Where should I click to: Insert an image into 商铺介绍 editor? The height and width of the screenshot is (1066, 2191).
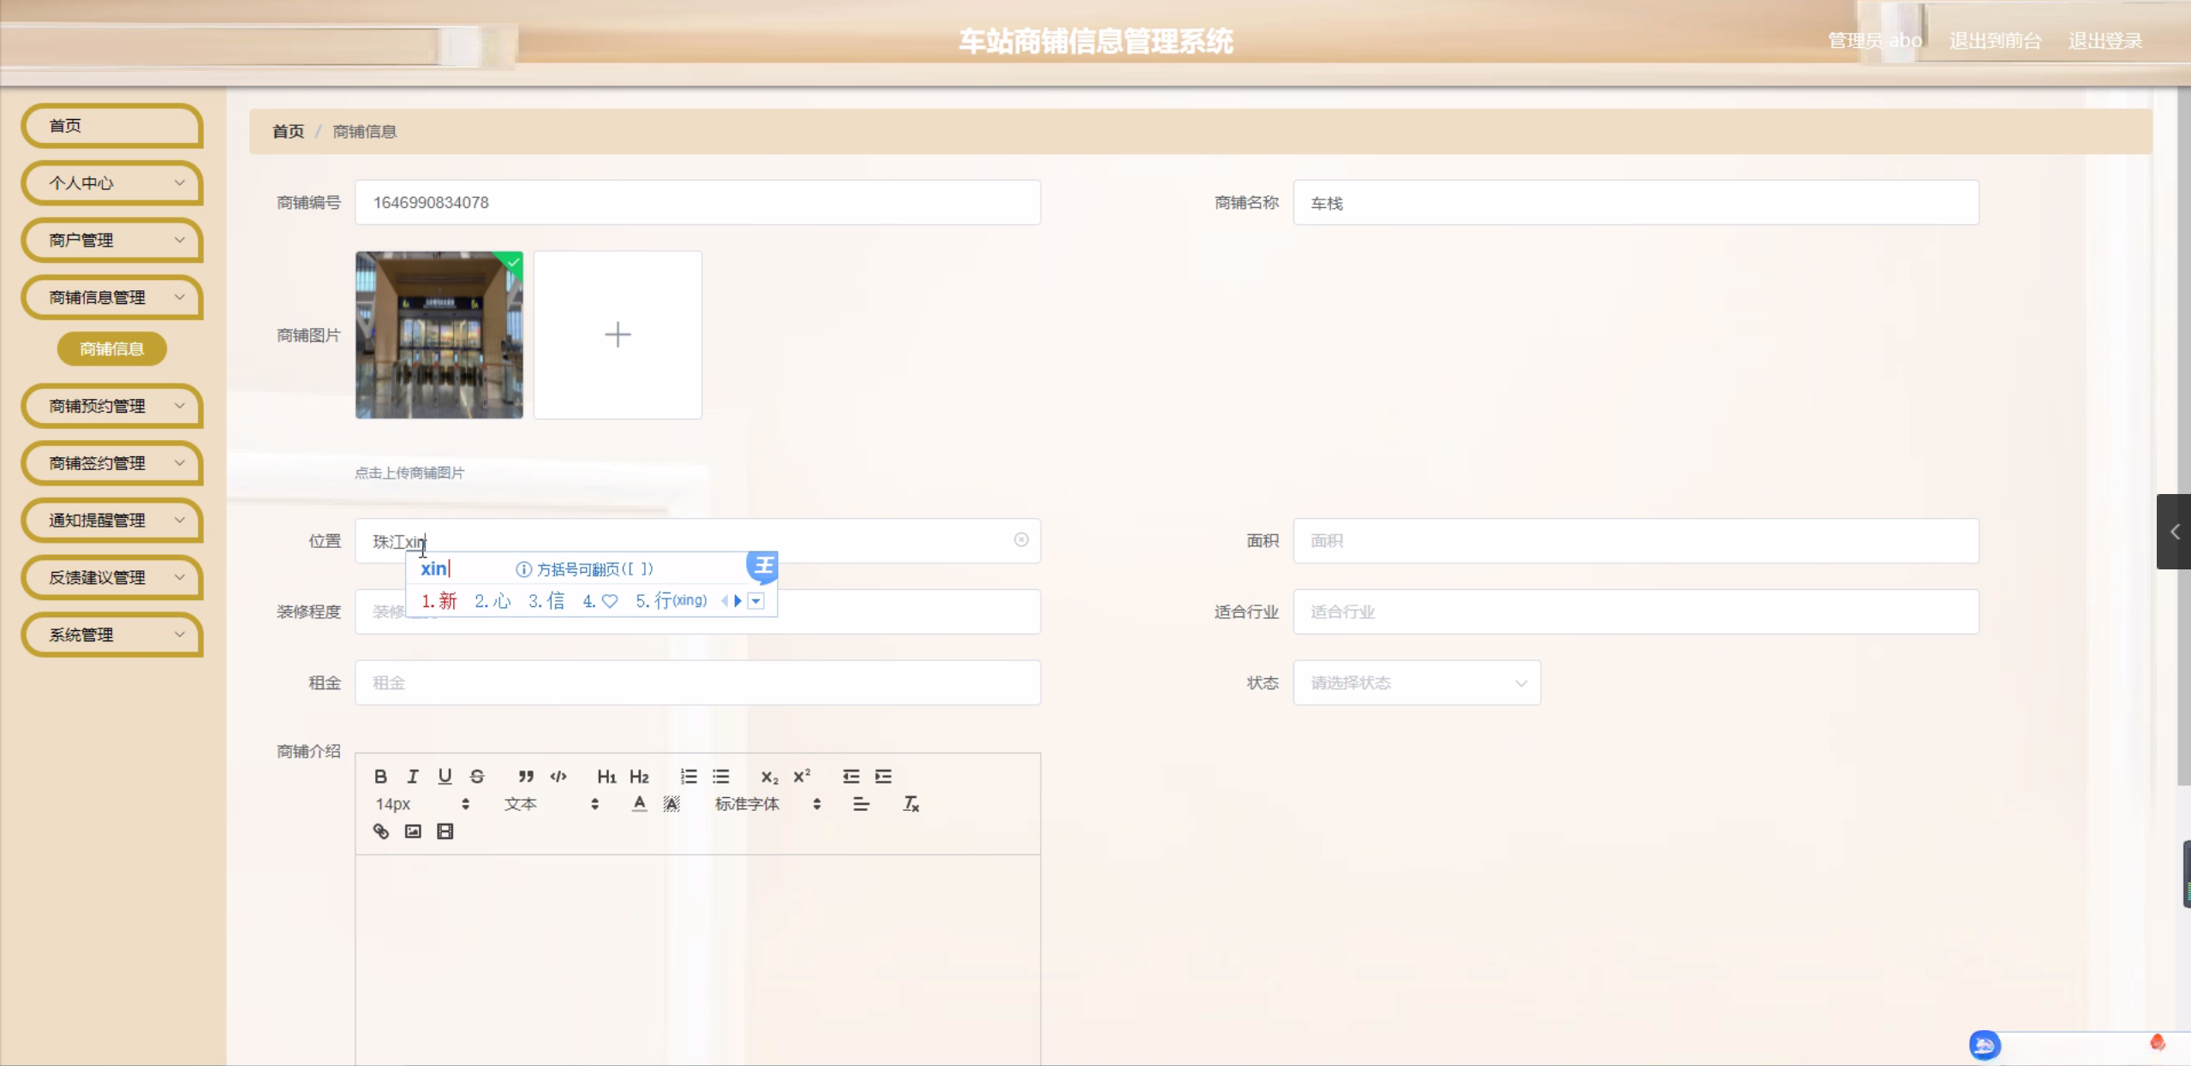pyautogui.click(x=413, y=831)
